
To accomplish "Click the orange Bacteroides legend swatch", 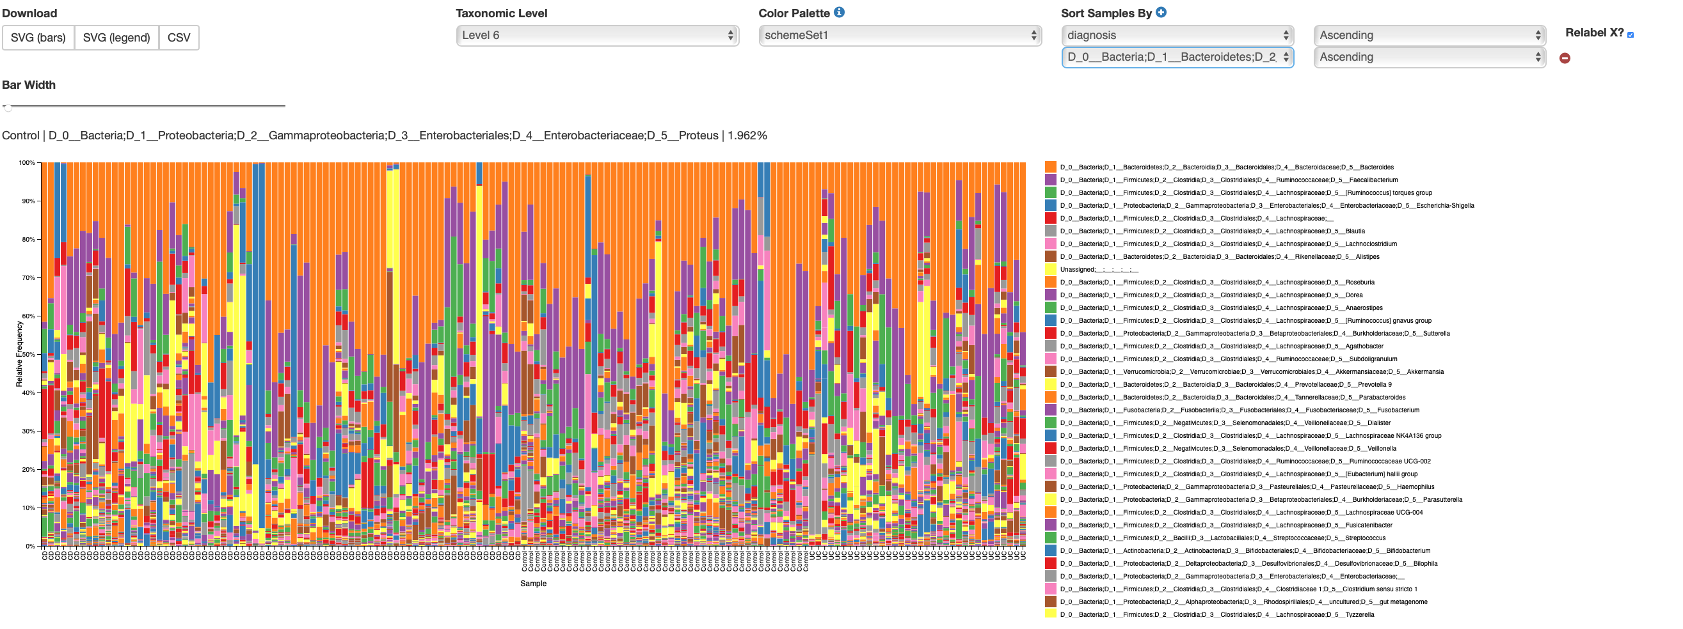I will pyautogui.click(x=1051, y=167).
